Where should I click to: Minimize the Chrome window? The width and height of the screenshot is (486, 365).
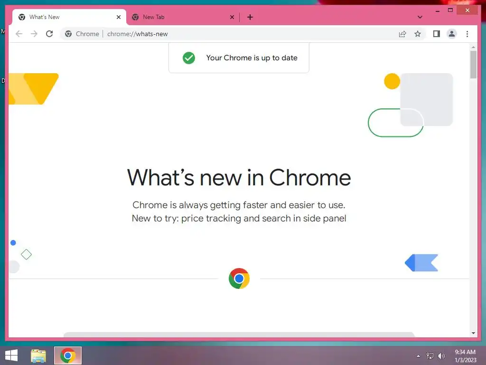[x=437, y=10]
